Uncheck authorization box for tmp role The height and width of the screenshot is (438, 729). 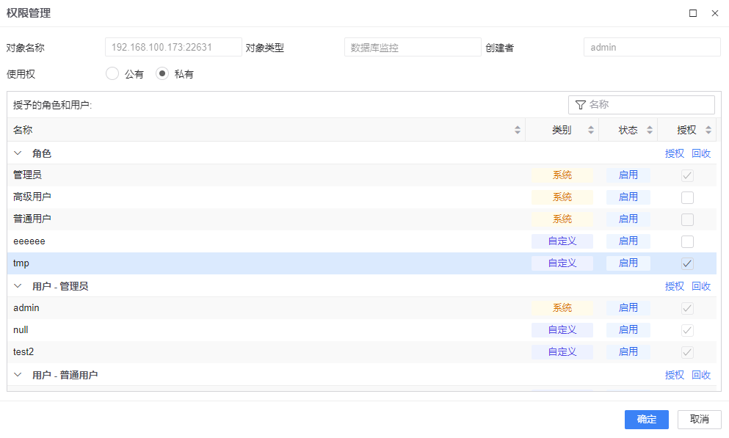(687, 263)
